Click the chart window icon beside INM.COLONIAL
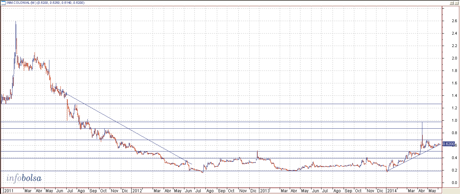This screenshot has height=194, width=460. [3, 3]
